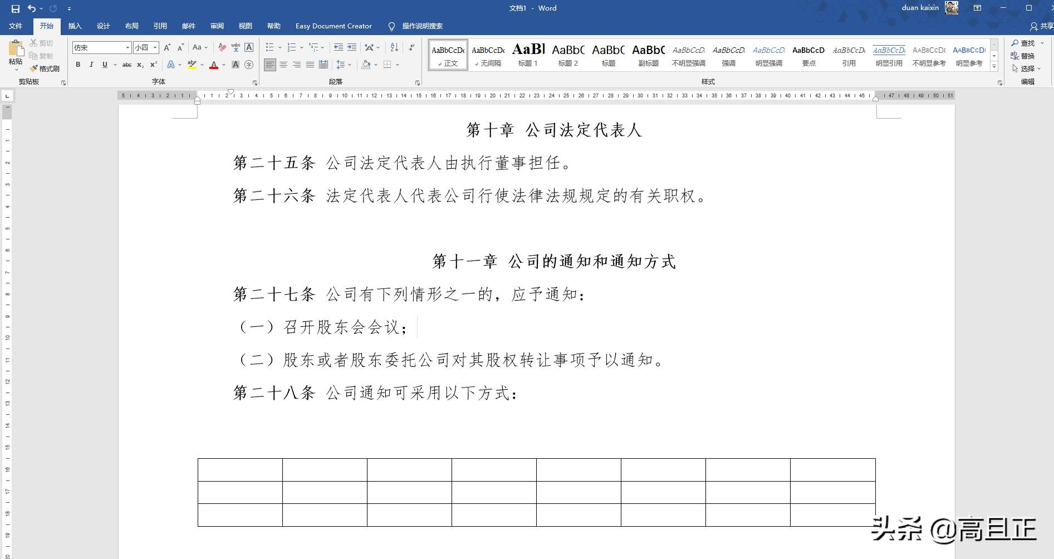Viewport: 1054px width, 559px height.
Task: Select the Italic formatting icon
Action: [x=91, y=65]
